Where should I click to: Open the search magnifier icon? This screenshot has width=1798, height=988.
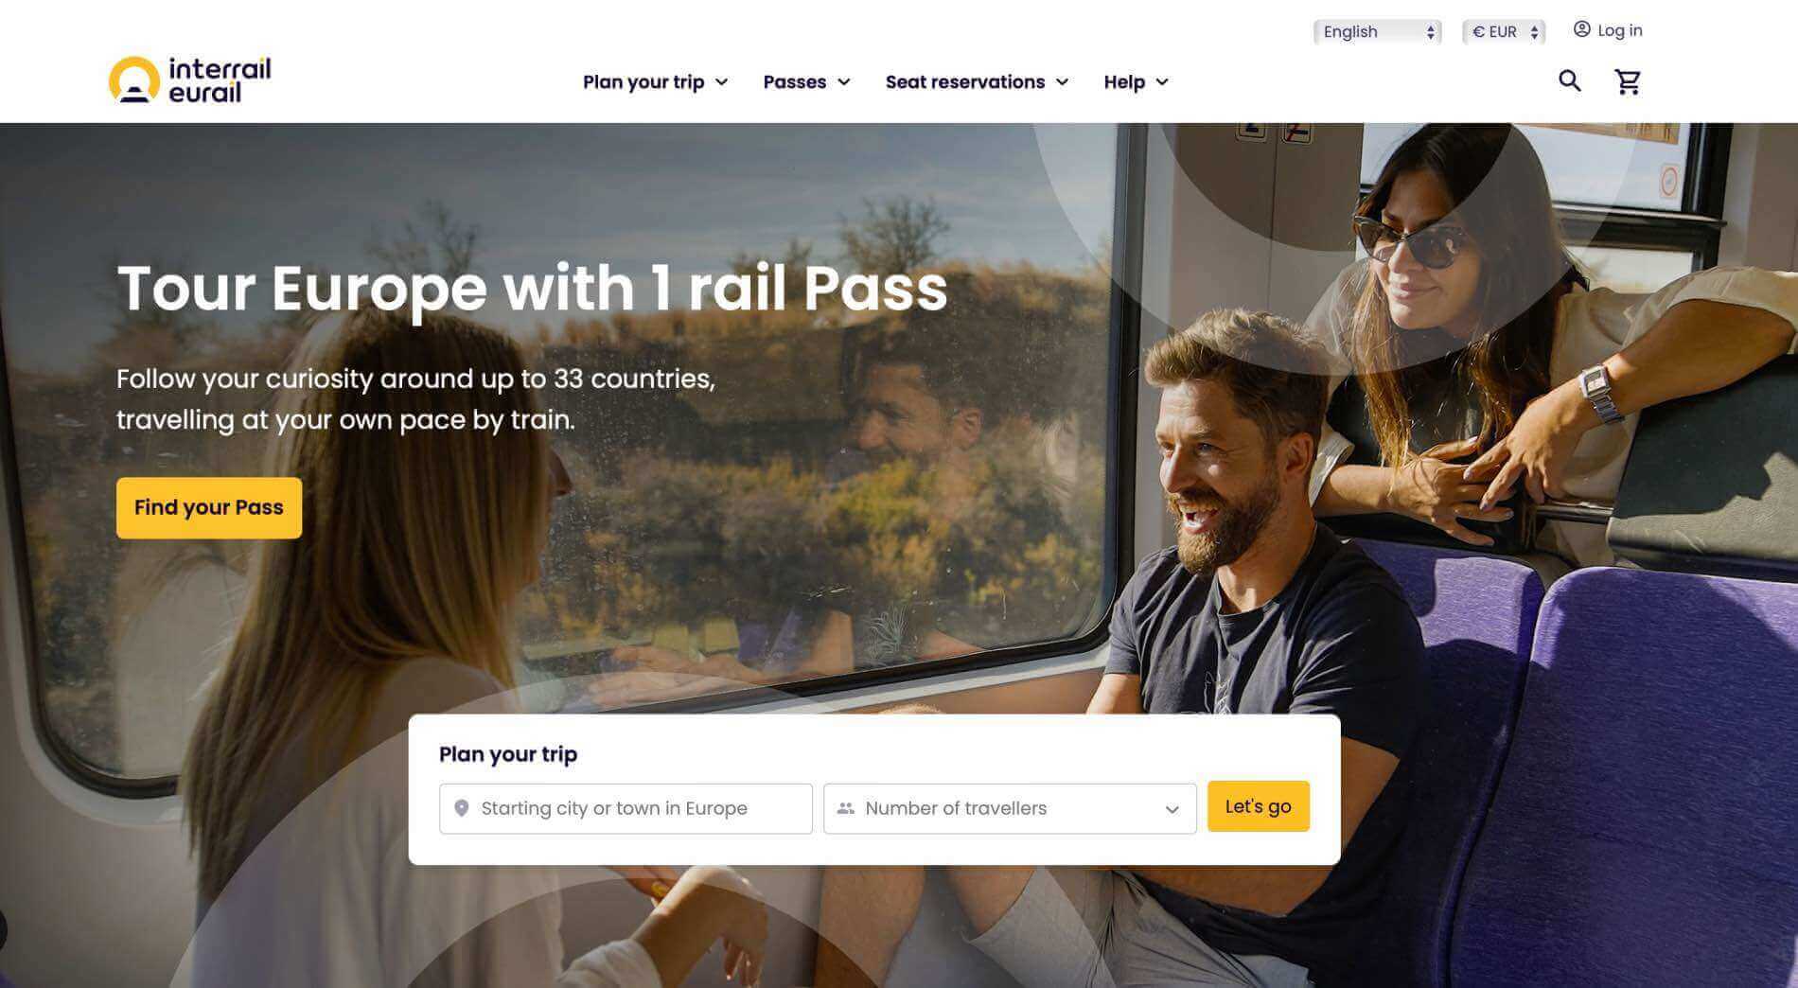1570,81
